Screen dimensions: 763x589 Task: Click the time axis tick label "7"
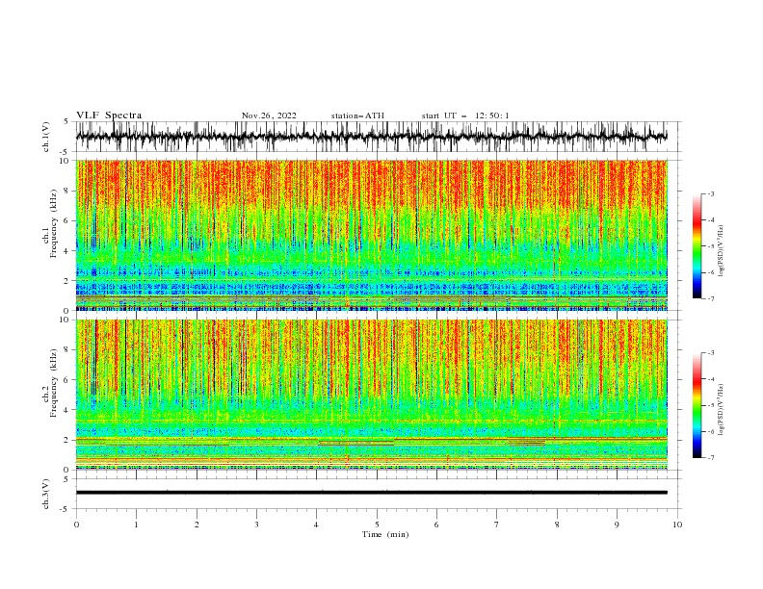[497, 525]
